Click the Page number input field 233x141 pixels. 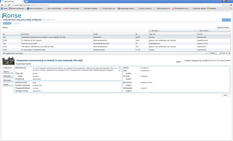(217, 53)
